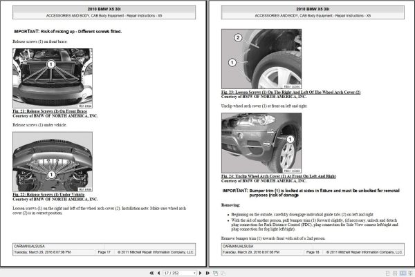
Task: Select two-page facing view
Action: pyautogui.click(x=403, y=273)
